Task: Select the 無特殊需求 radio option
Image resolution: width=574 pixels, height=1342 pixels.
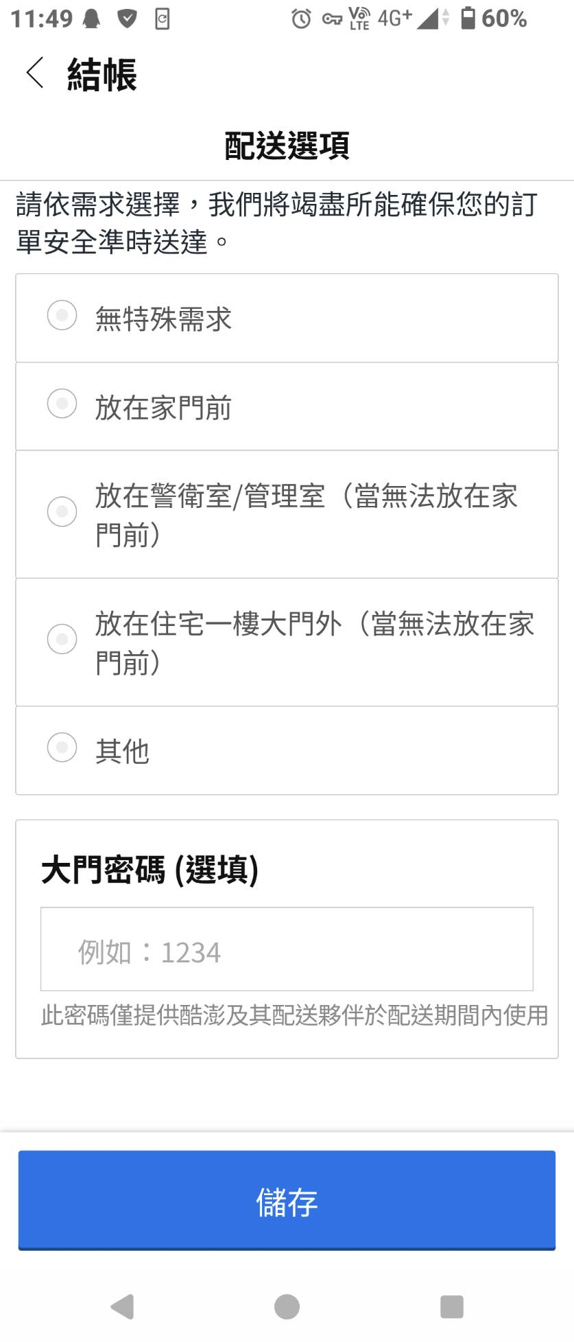Action: [287, 318]
